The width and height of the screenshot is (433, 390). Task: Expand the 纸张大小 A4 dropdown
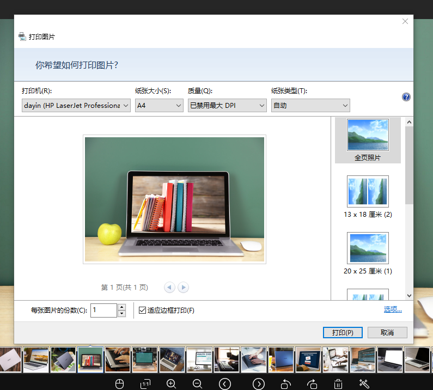click(x=159, y=105)
